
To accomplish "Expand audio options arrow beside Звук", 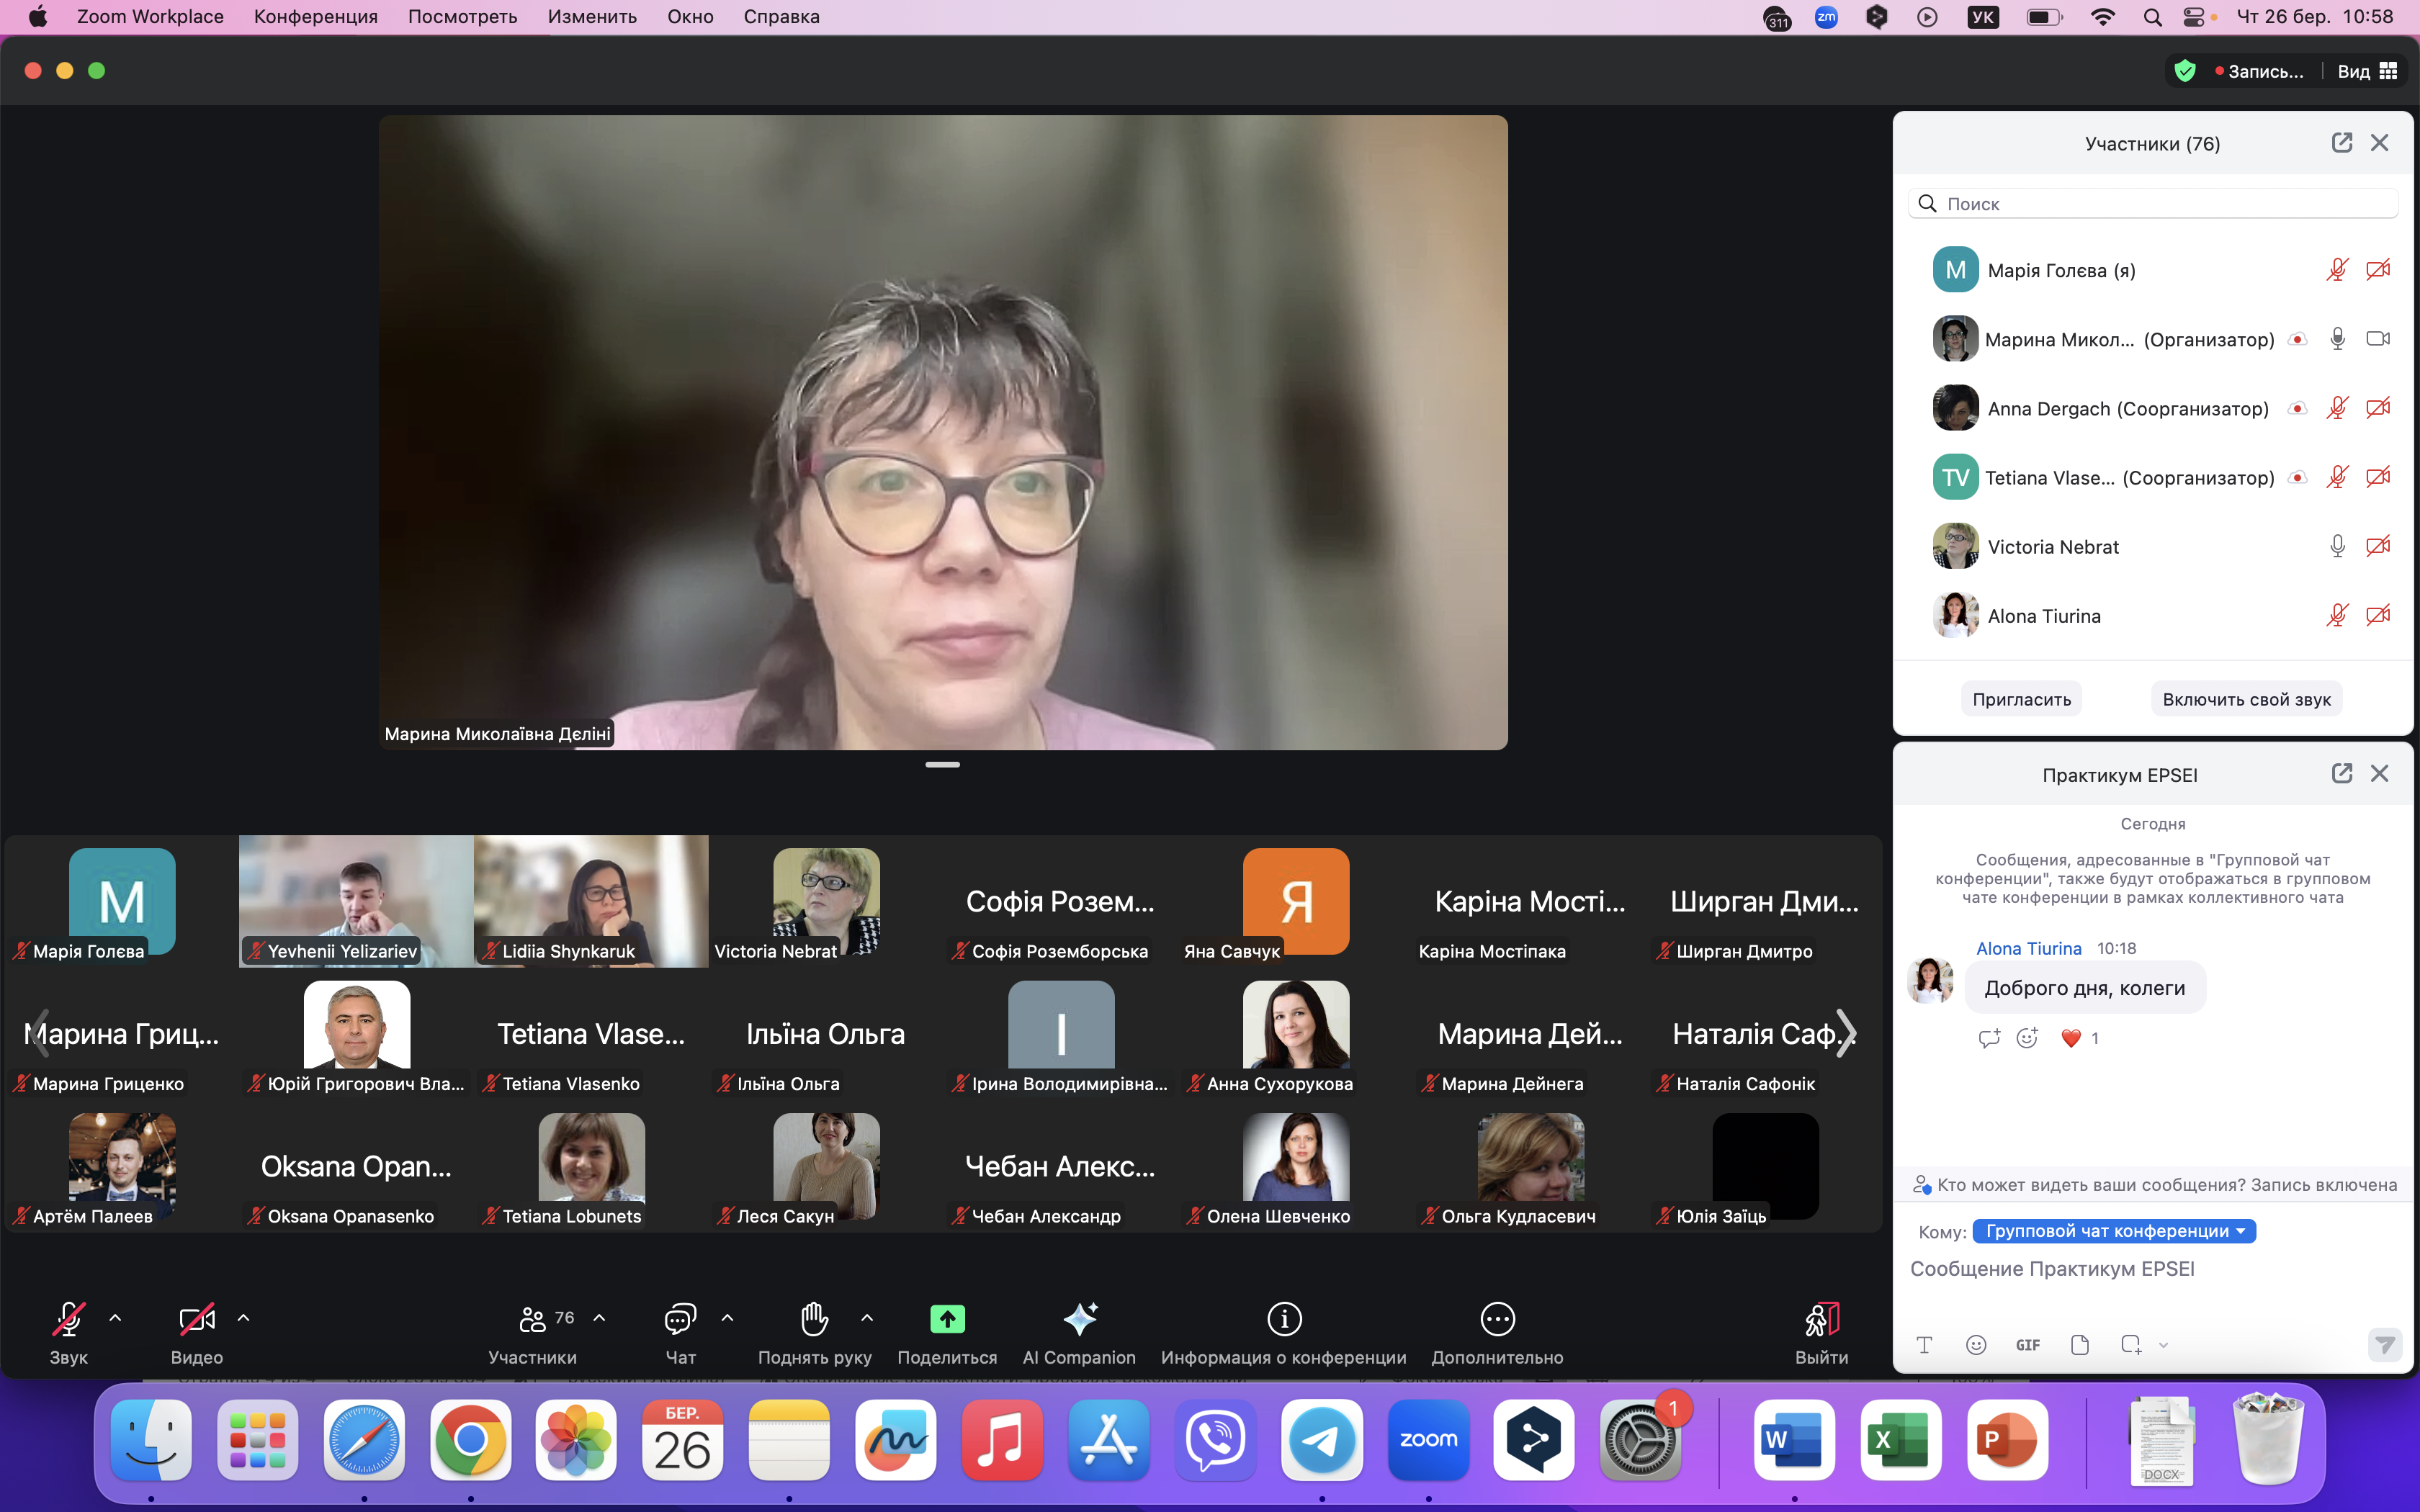I will pyautogui.click(x=115, y=1318).
